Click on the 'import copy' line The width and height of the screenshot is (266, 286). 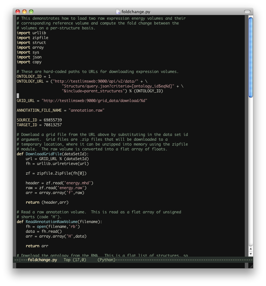(29, 62)
